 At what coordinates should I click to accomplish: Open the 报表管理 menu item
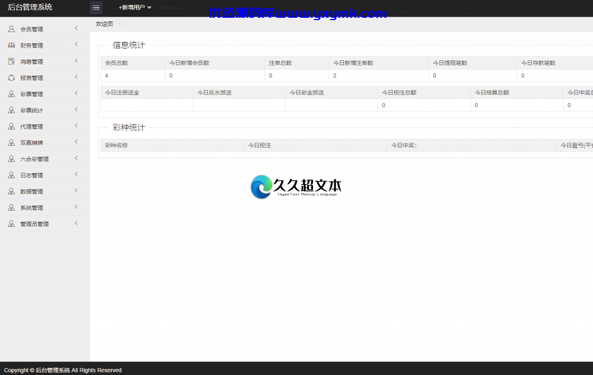click(x=44, y=78)
